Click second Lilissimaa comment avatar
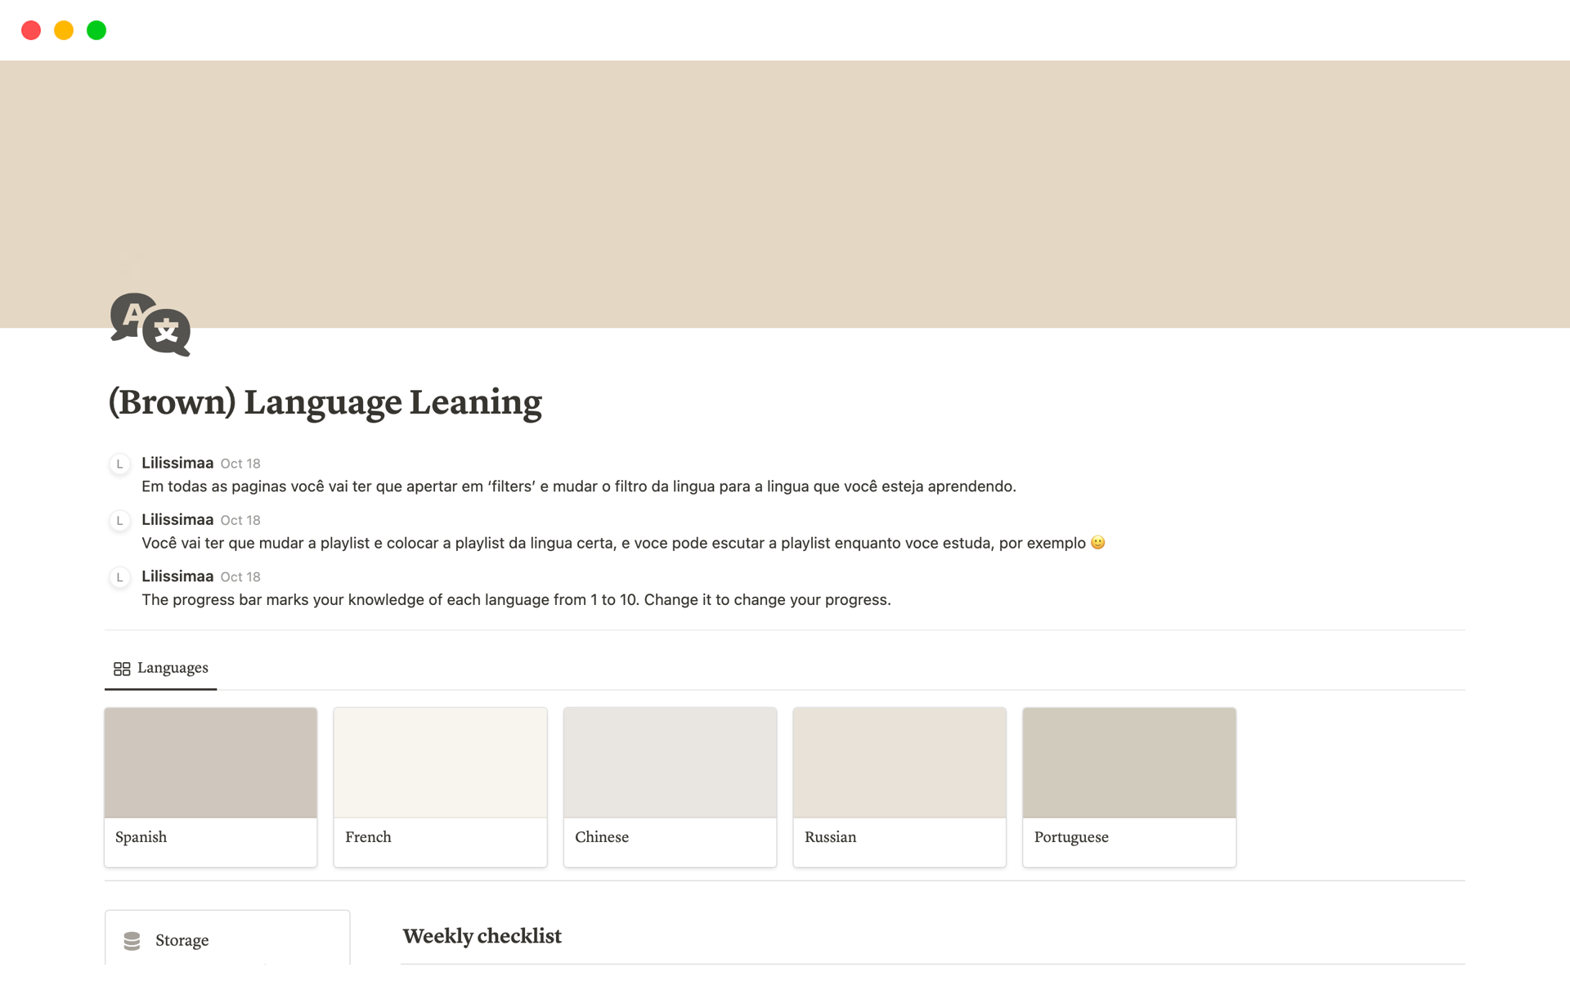The height and width of the screenshot is (981, 1570). click(x=120, y=521)
